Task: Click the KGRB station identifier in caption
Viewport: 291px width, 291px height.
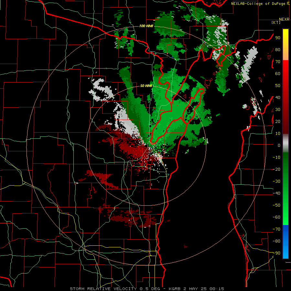Action: point(175,289)
